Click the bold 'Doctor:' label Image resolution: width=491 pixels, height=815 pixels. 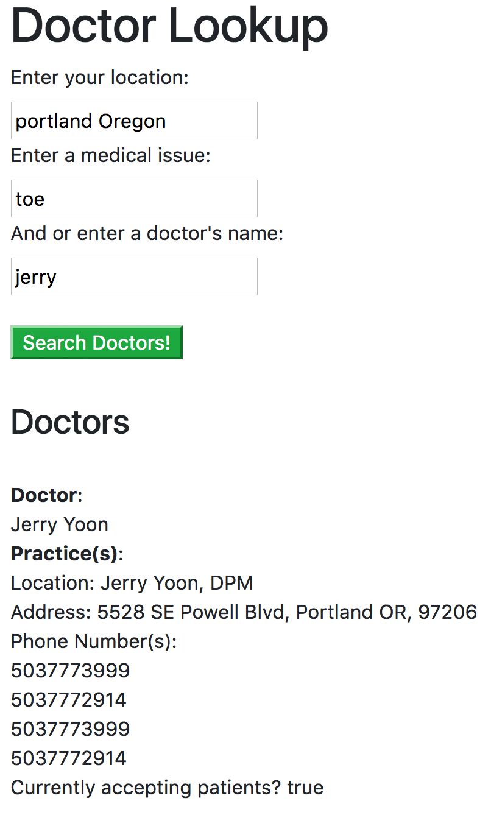(44, 495)
